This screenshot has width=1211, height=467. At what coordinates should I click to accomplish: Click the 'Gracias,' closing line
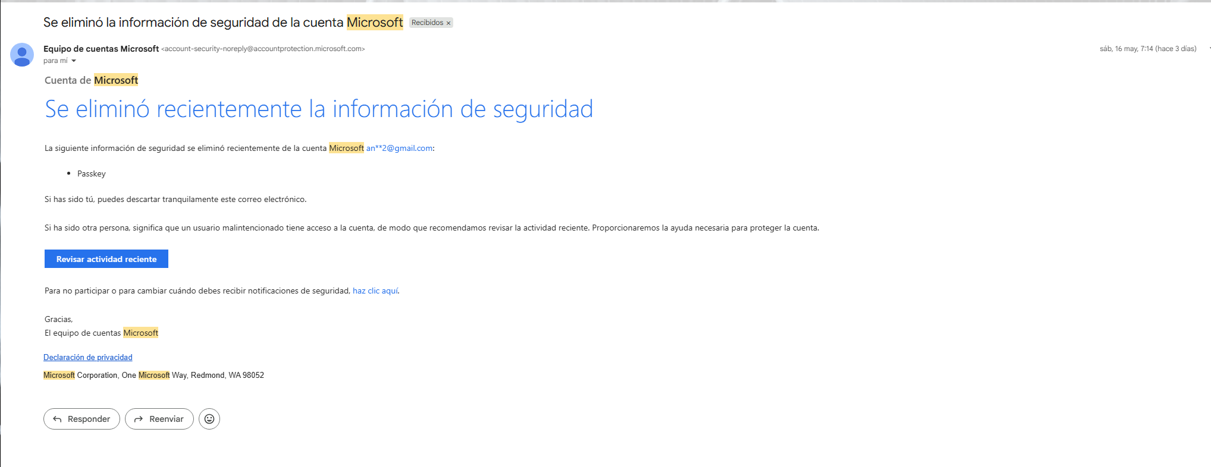tap(58, 319)
